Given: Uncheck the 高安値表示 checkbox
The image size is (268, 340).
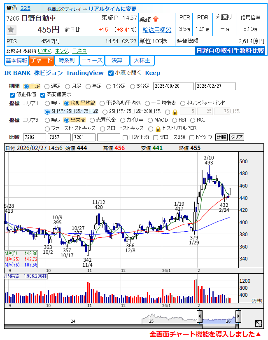Looking at the screenshot, I should tap(43, 94).
